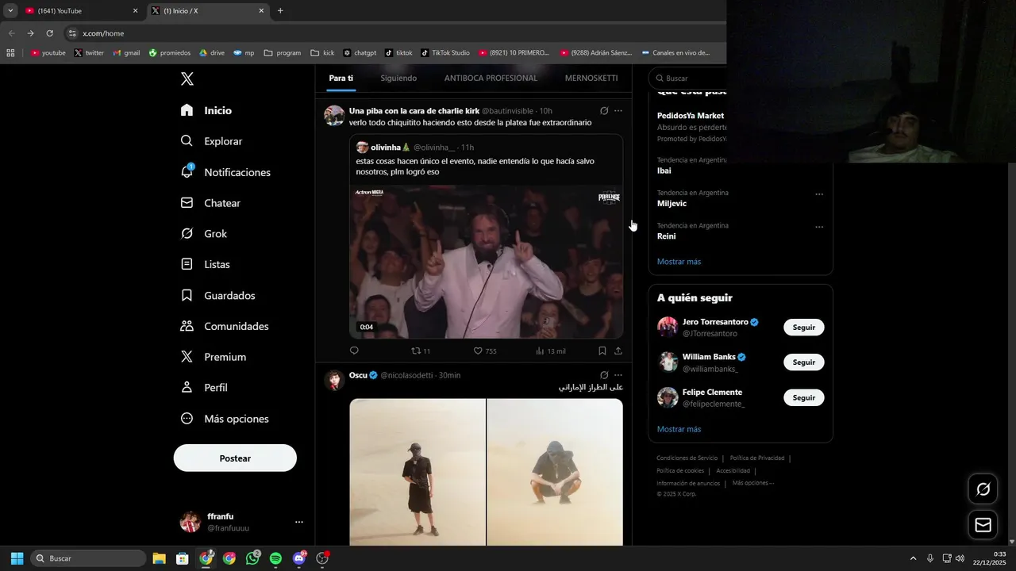Open Política de Privacidad link
The width and height of the screenshot is (1016, 571).
point(757,458)
